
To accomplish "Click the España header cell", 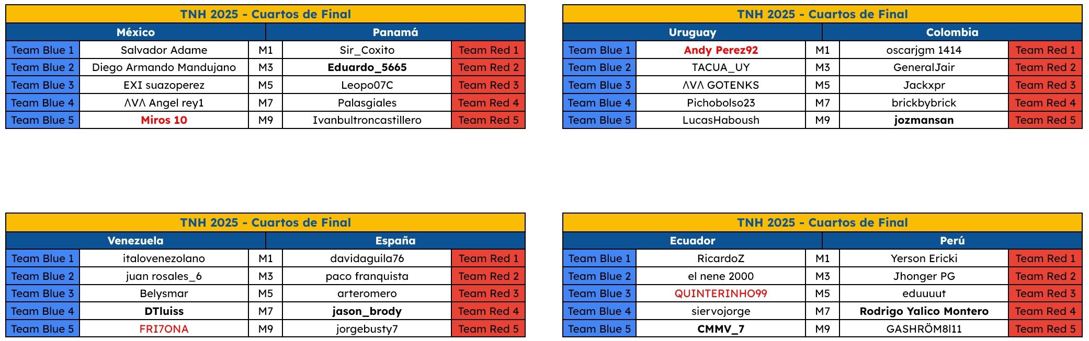I will 395,241.
